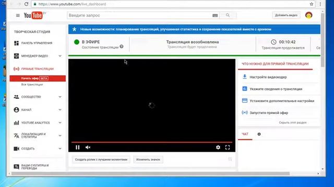This screenshot has height=187, width=334.
Task: Pause the live stream preview
Action: (78, 148)
